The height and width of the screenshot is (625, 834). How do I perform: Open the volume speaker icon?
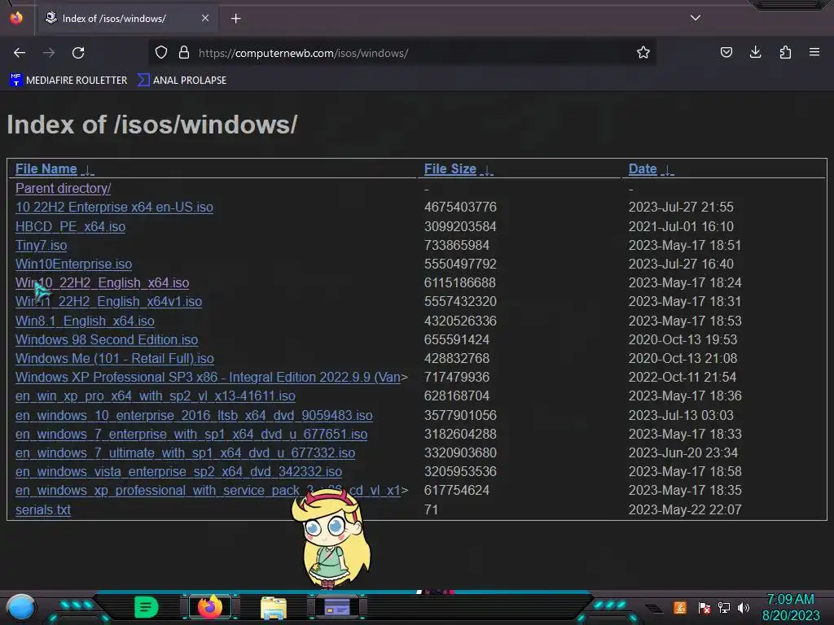coord(744,607)
